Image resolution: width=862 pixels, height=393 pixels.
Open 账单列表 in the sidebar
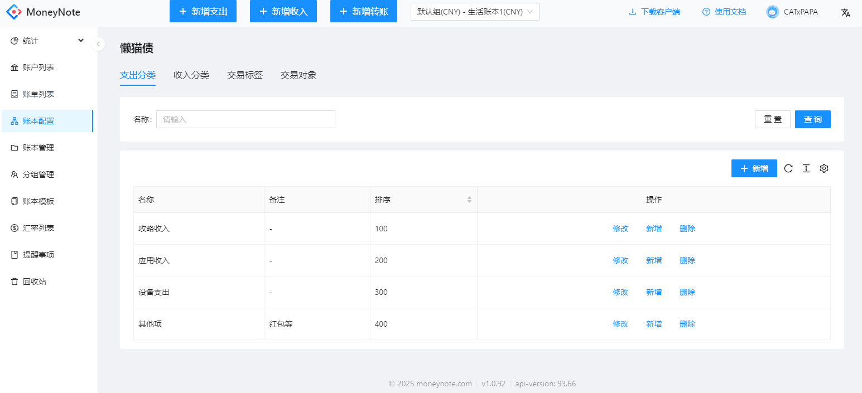click(47, 94)
